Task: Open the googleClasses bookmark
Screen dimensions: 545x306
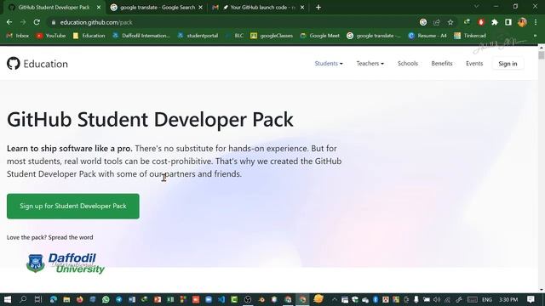Action: tap(272, 36)
